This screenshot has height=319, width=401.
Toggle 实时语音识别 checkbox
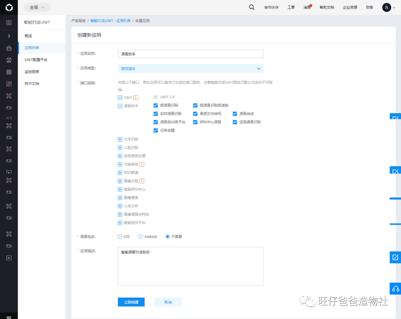156,114
